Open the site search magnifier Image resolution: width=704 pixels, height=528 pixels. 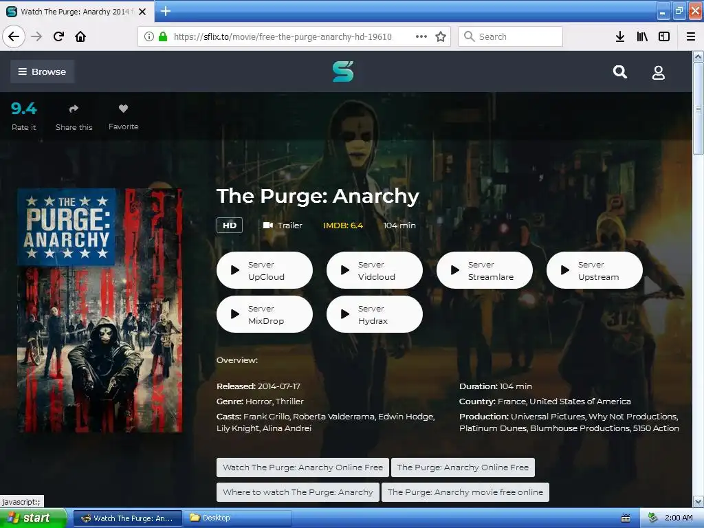tap(620, 71)
